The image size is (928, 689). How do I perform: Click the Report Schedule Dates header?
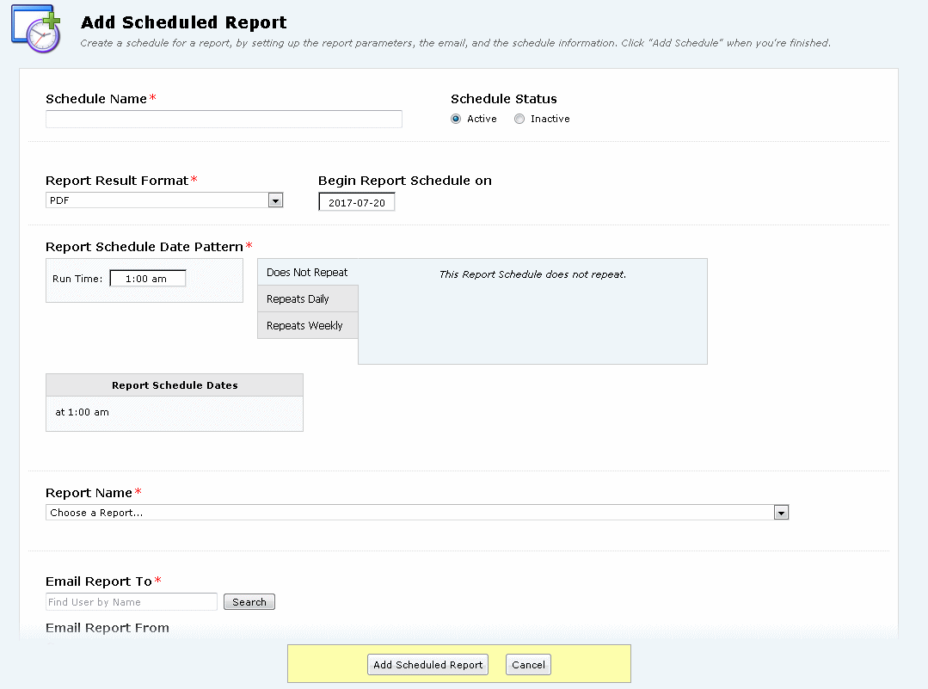[175, 385]
